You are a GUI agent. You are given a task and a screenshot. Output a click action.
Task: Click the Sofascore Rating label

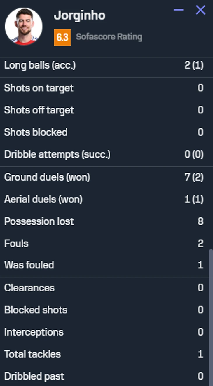(109, 37)
